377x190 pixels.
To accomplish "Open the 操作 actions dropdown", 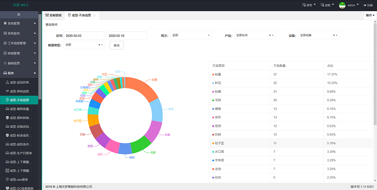I will (370, 15).
